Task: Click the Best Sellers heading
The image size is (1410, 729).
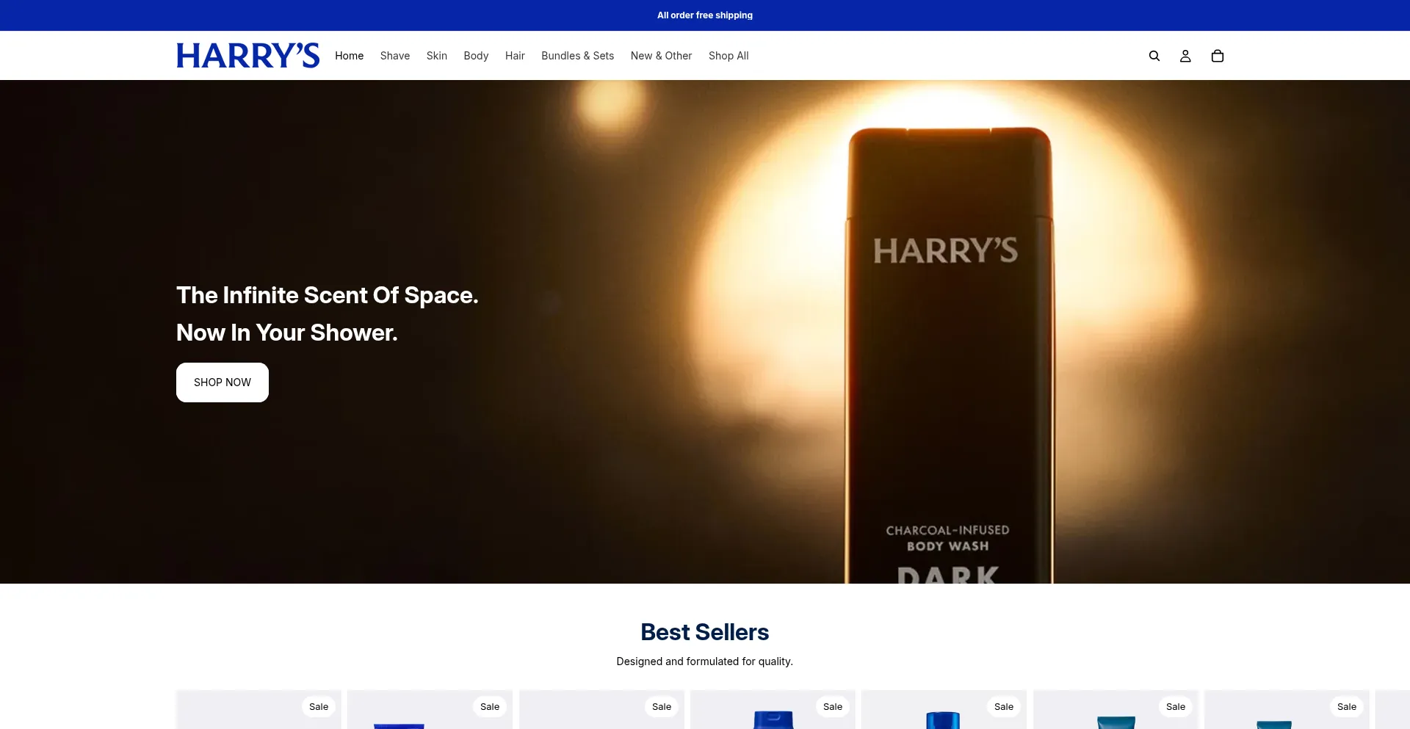Action: click(x=705, y=632)
